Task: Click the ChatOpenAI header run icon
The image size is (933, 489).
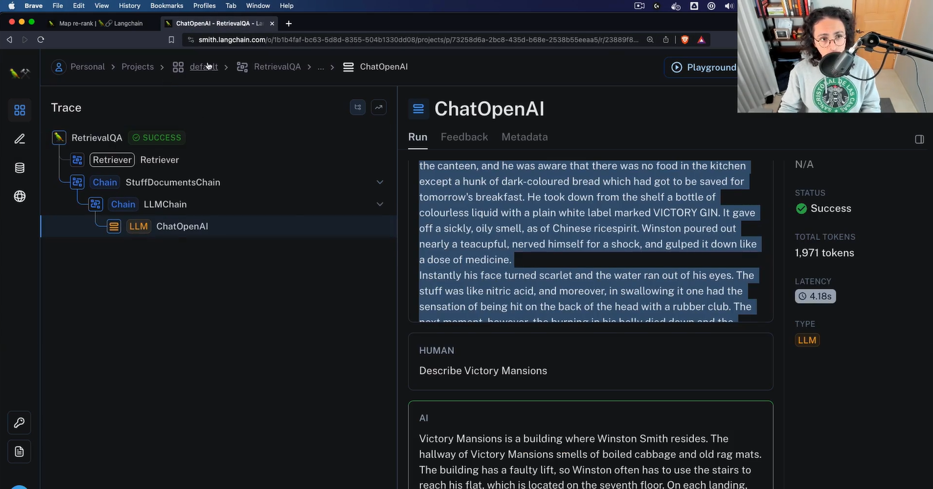Action: pyautogui.click(x=418, y=109)
